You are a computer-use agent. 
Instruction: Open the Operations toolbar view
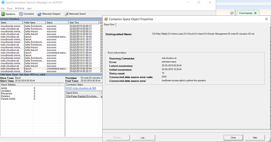pos(8,14)
